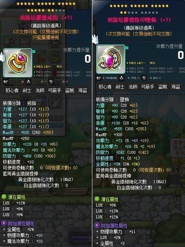Select 法師 in the pendant job class bar

133,86
